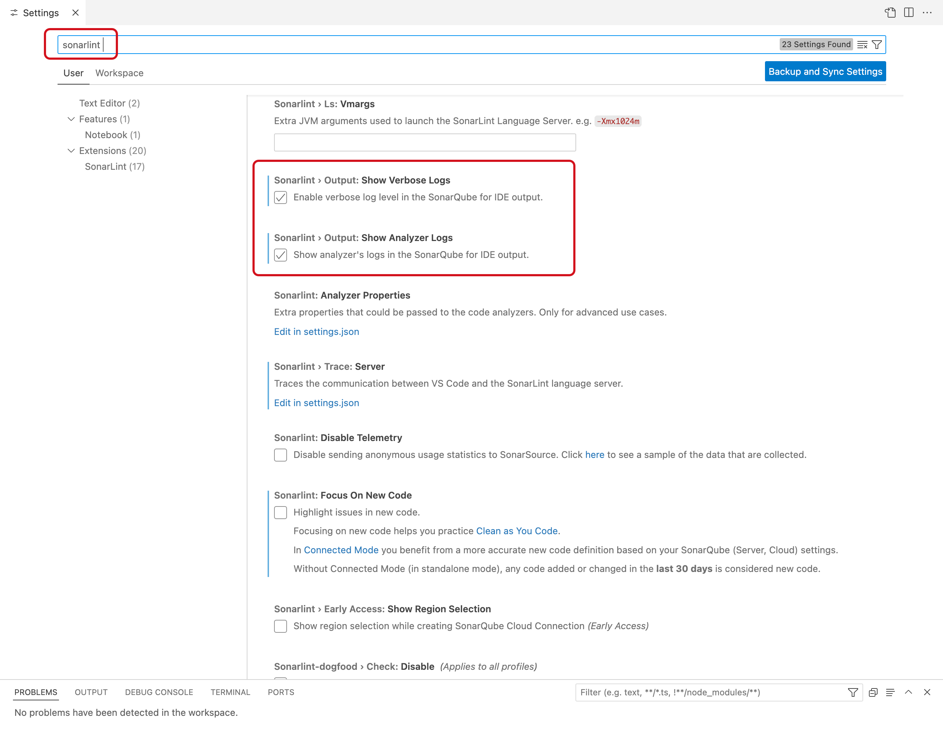The image size is (943, 736).
Task: View problems as table icon
Action: [890, 692]
